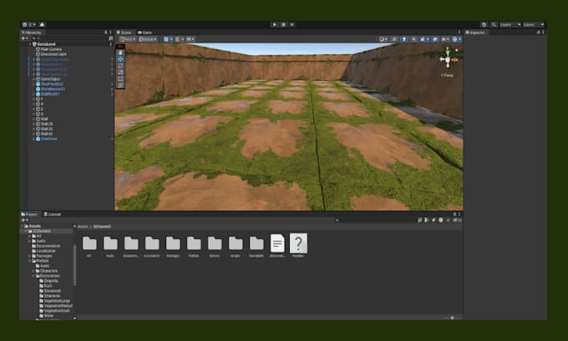Select the Stonework folder in tree
The height and width of the screenshot is (341, 568).
pyautogui.click(x=50, y=291)
